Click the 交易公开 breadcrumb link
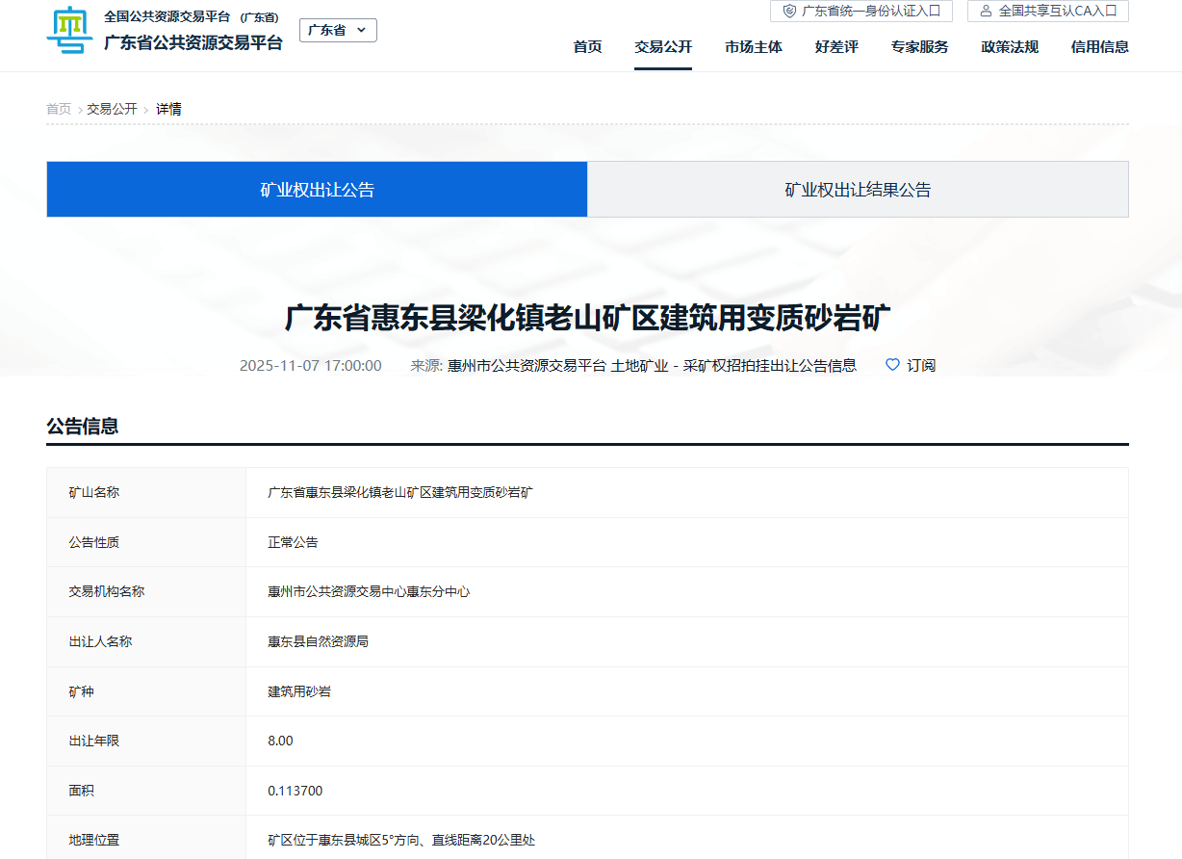Screen dimensions: 1182x859 (112, 109)
